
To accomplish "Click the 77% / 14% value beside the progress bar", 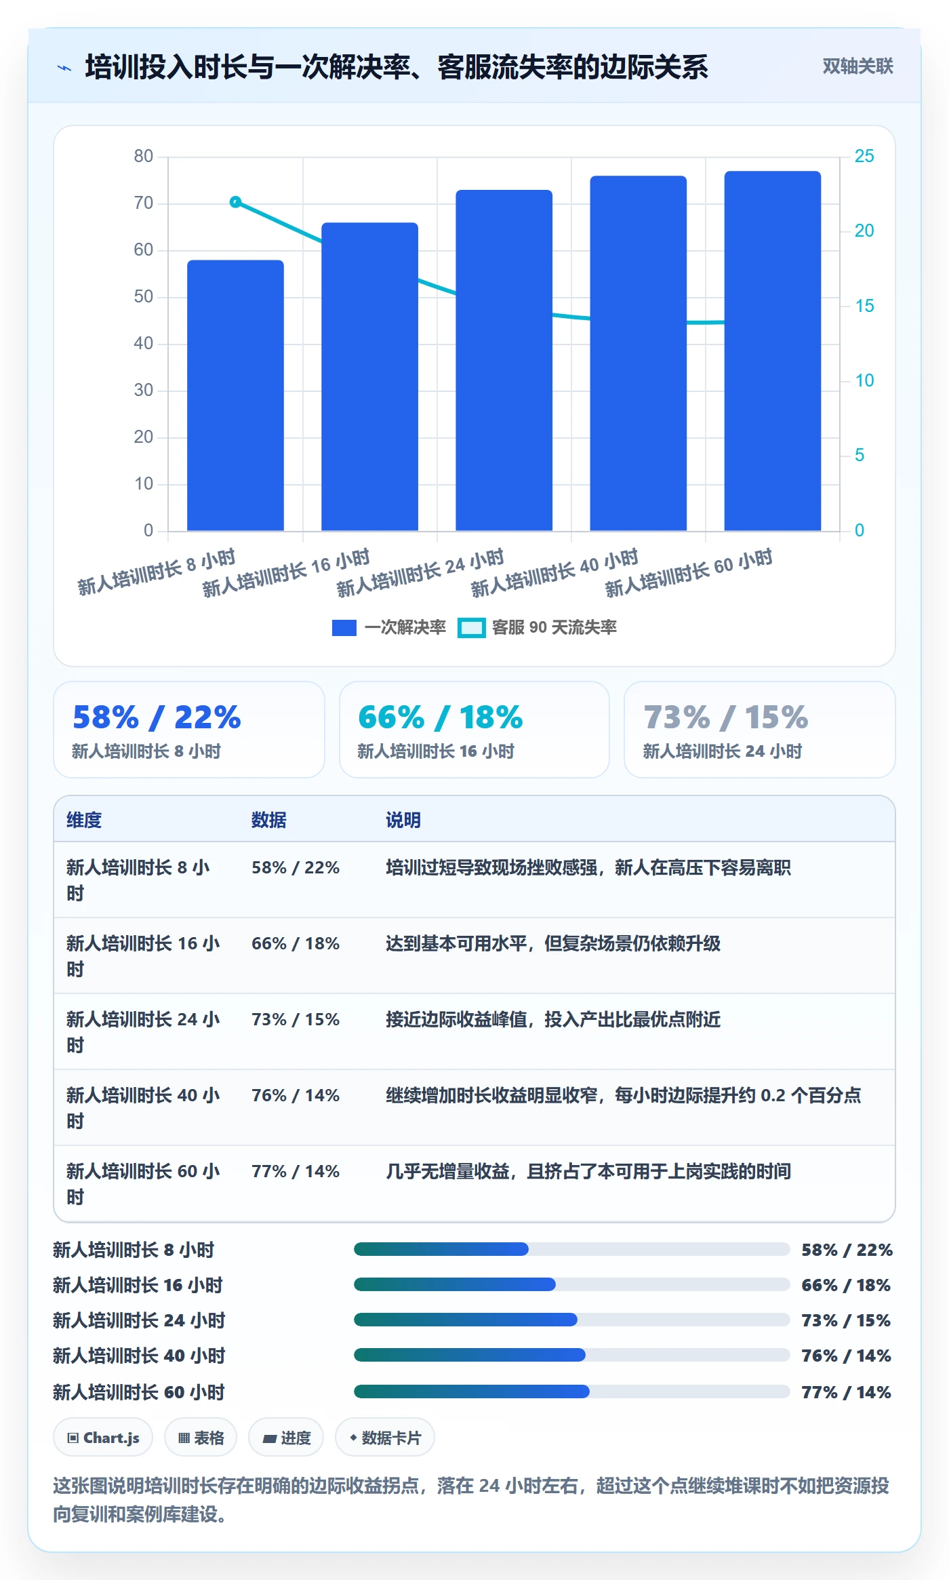I will pos(847,1392).
